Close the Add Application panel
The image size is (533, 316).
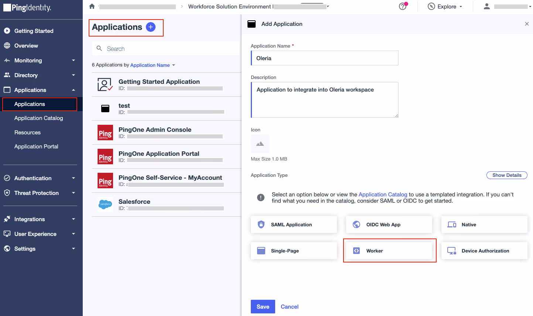click(527, 24)
